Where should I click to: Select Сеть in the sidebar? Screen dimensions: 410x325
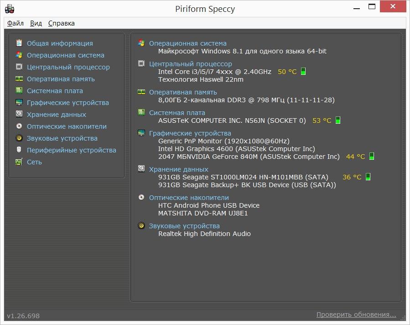[34, 162]
